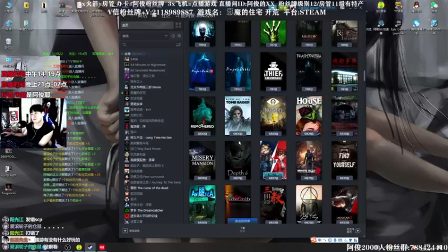This screenshot has width=448, height=252.
Task: Open Little Nightmares cover
Action: tap(273, 116)
